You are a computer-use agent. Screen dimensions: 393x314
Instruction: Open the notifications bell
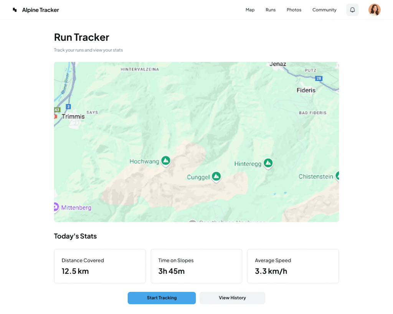[x=352, y=10]
